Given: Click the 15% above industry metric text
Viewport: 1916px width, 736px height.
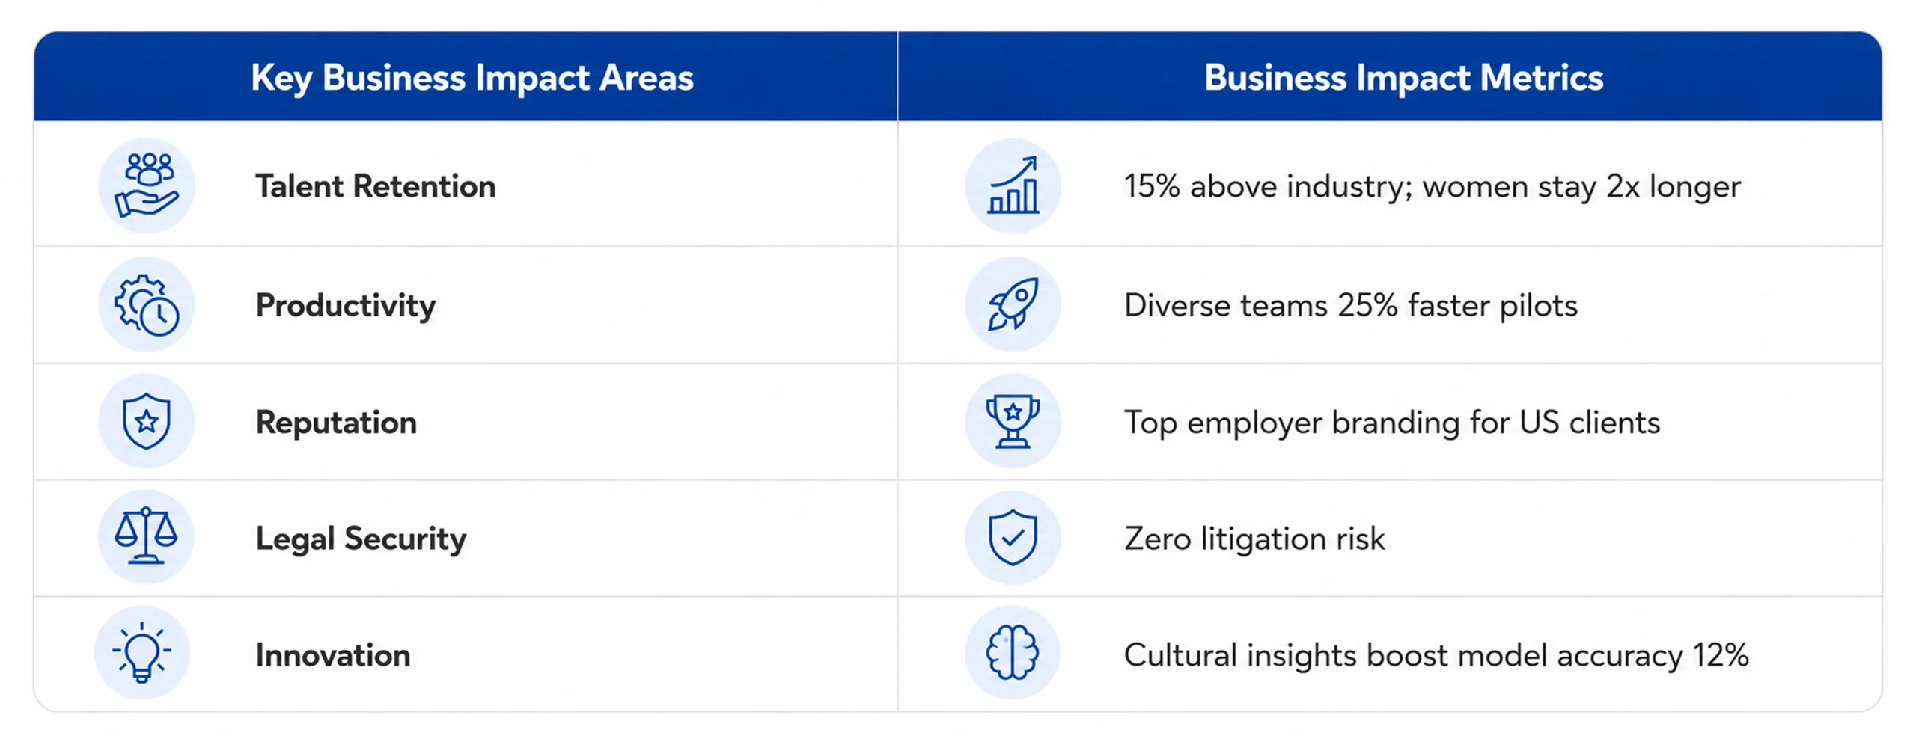Looking at the screenshot, I should click(x=1433, y=187).
